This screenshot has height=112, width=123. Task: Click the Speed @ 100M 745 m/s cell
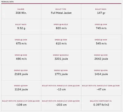(101, 27)
